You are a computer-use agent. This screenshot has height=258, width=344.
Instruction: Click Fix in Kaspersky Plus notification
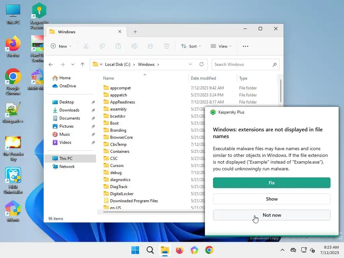click(271, 183)
